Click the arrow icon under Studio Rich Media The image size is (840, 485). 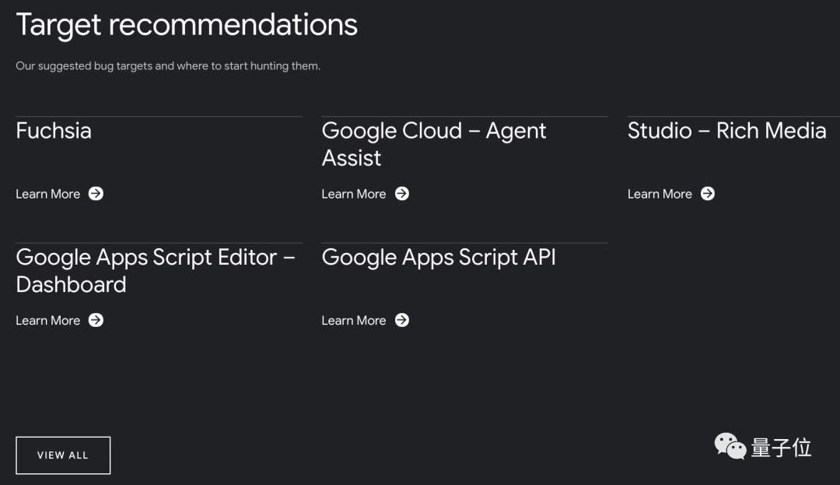point(707,194)
